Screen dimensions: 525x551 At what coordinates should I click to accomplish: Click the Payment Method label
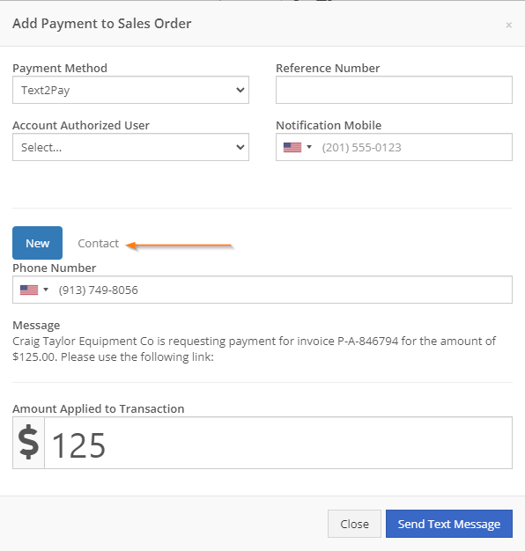point(60,68)
